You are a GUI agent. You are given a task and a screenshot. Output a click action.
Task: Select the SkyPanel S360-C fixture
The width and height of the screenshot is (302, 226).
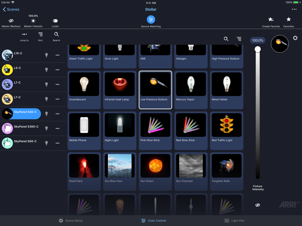(21, 128)
